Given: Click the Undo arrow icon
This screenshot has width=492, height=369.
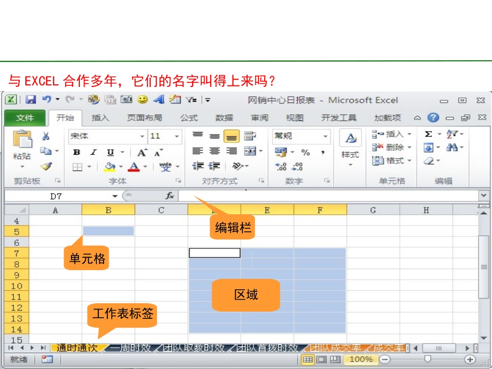Looking at the screenshot, I should tap(47, 99).
